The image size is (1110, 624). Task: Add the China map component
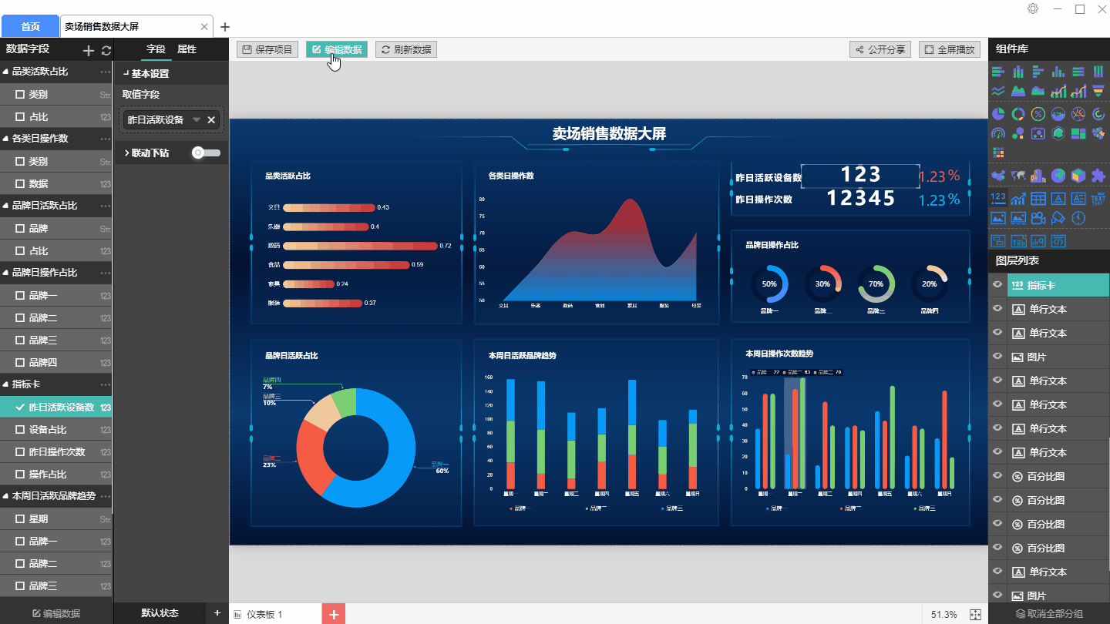tap(998, 176)
